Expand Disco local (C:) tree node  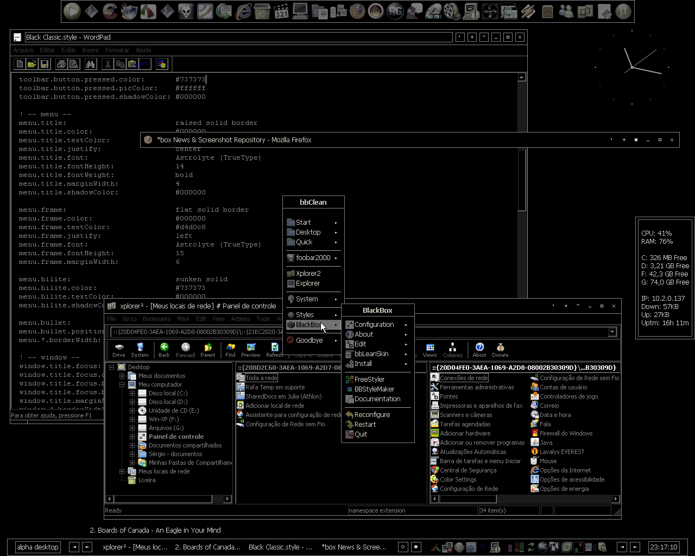click(x=132, y=393)
